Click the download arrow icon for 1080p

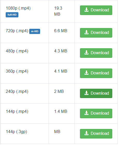click(86, 10)
